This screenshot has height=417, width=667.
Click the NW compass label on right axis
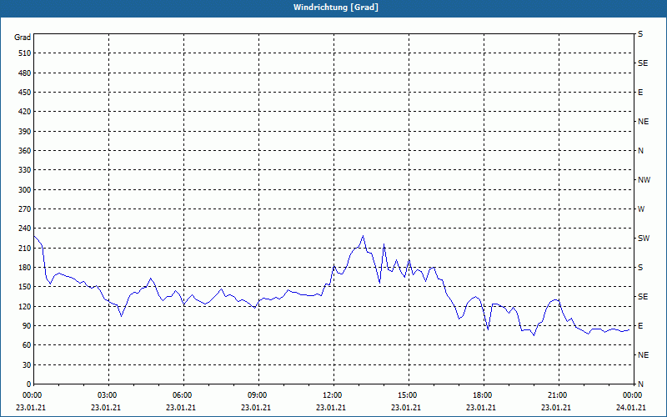coord(644,180)
